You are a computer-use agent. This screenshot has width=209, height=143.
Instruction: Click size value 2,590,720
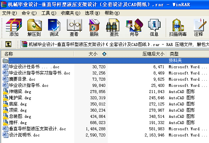point(95,135)
